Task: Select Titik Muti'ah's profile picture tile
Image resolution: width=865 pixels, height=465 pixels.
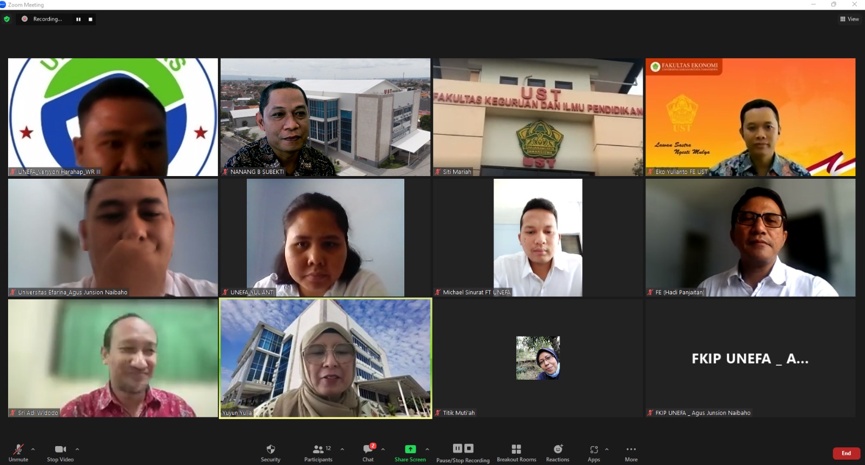Action: (x=538, y=358)
